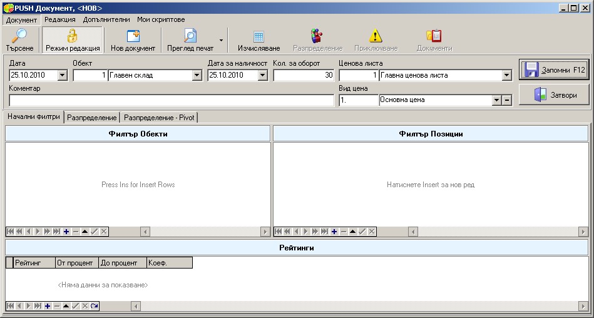Click the Рейтинги panel header

pos(297,248)
